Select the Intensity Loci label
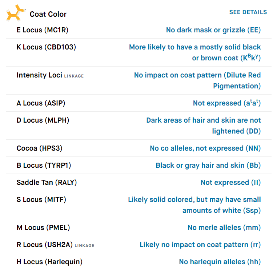The width and height of the screenshot is (277, 274). coord(39,75)
